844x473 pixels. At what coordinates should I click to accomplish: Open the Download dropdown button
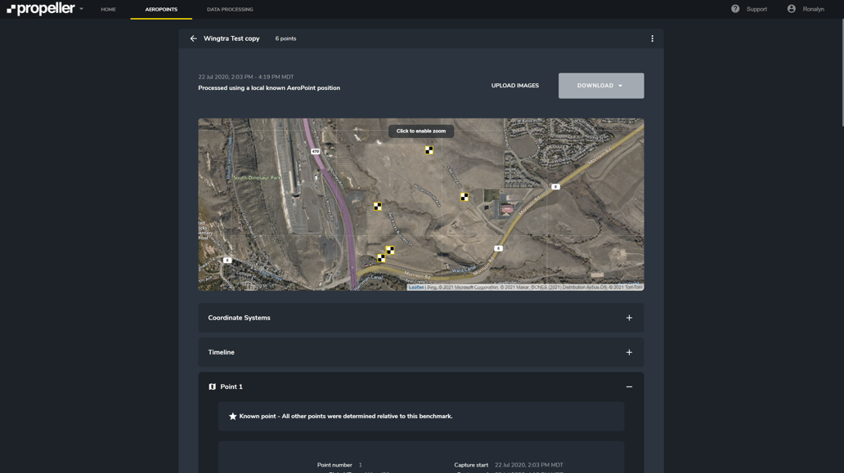[x=600, y=86]
